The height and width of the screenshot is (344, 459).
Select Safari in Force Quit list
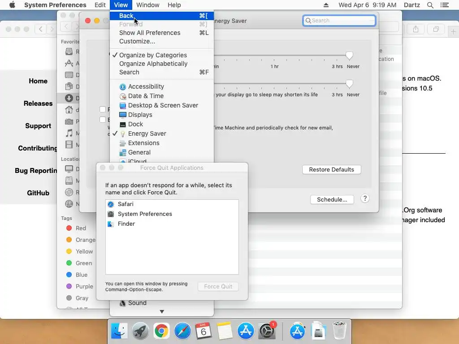pyautogui.click(x=172, y=204)
